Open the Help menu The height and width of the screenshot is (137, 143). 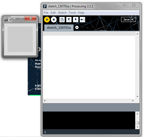click(x=81, y=13)
